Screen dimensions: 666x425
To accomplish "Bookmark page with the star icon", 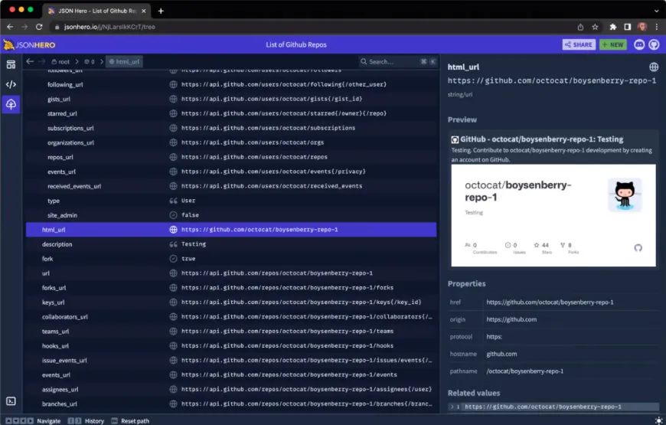I will pyautogui.click(x=595, y=27).
